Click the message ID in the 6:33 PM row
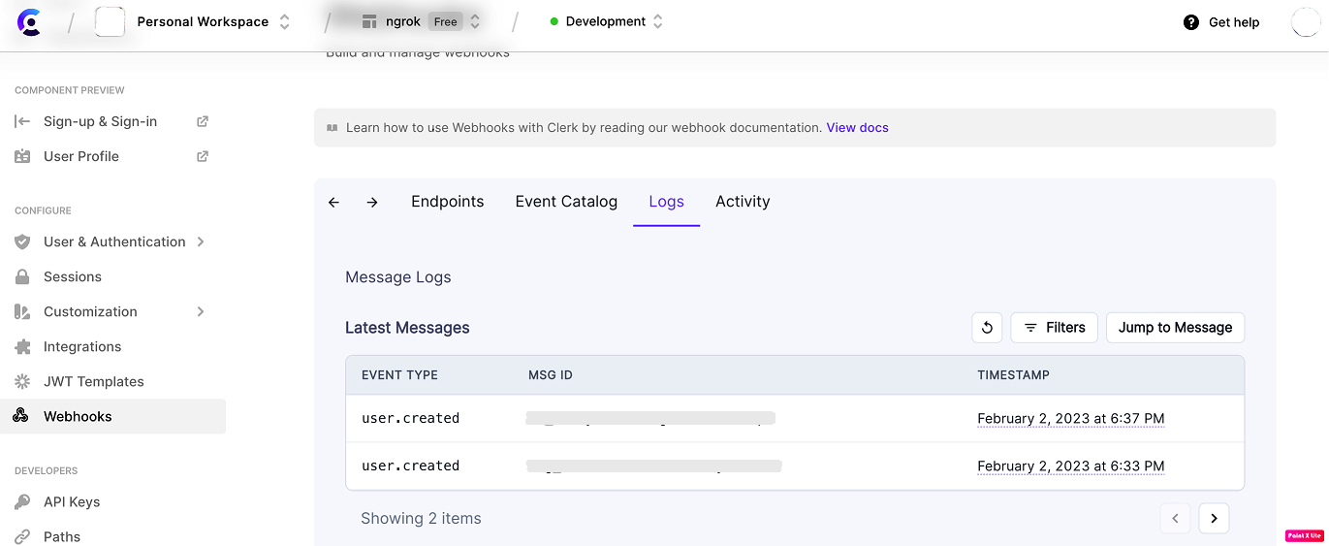 click(x=653, y=466)
